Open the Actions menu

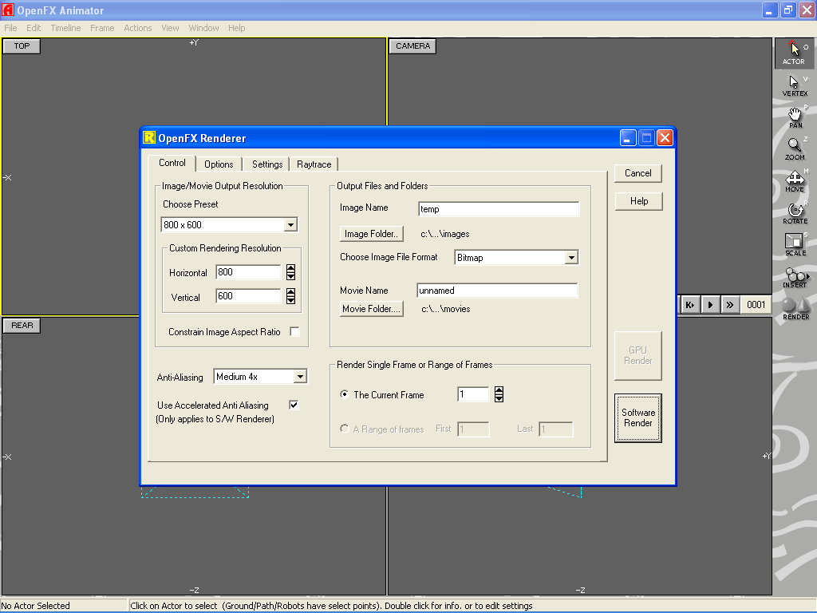[137, 28]
